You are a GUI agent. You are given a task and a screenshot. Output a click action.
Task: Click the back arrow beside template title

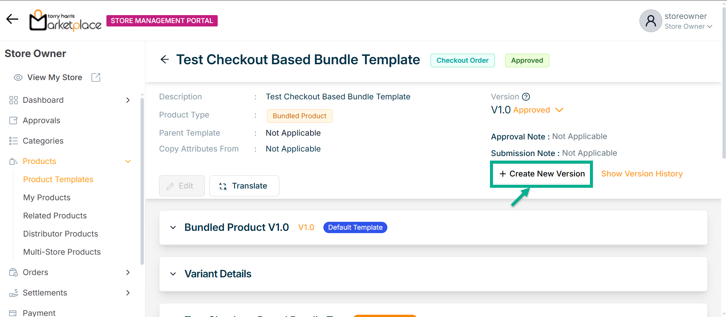click(x=165, y=59)
